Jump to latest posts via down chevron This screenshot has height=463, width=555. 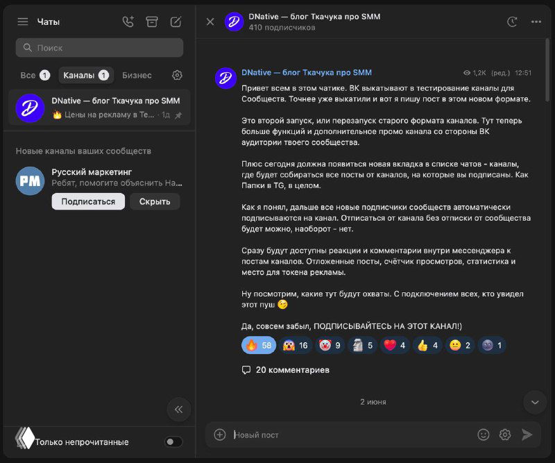point(534,402)
